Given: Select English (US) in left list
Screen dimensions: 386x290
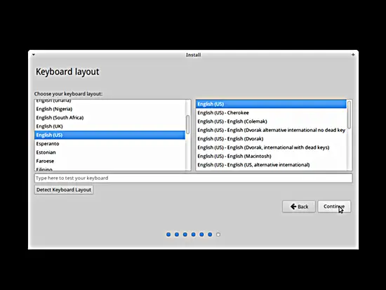Looking at the screenshot, I should coord(109,135).
